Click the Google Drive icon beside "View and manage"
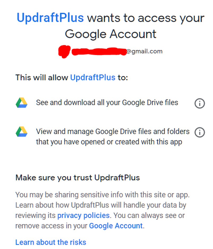The height and width of the screenshot is (249, 213). tap(21, 132)
